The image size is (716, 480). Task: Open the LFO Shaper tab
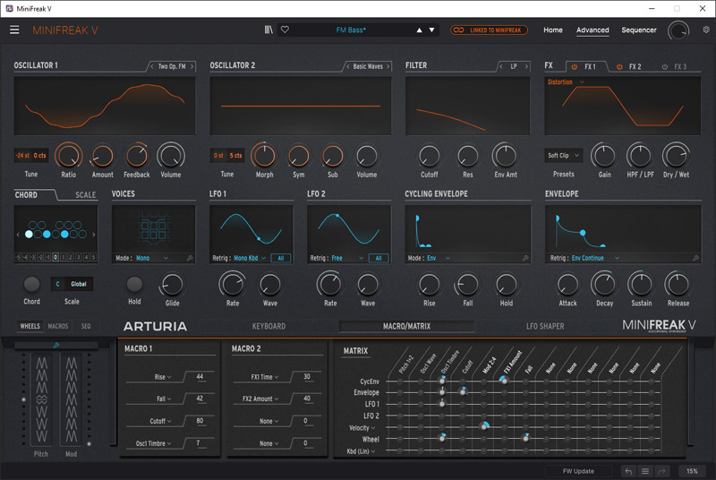tap(545, 326)
